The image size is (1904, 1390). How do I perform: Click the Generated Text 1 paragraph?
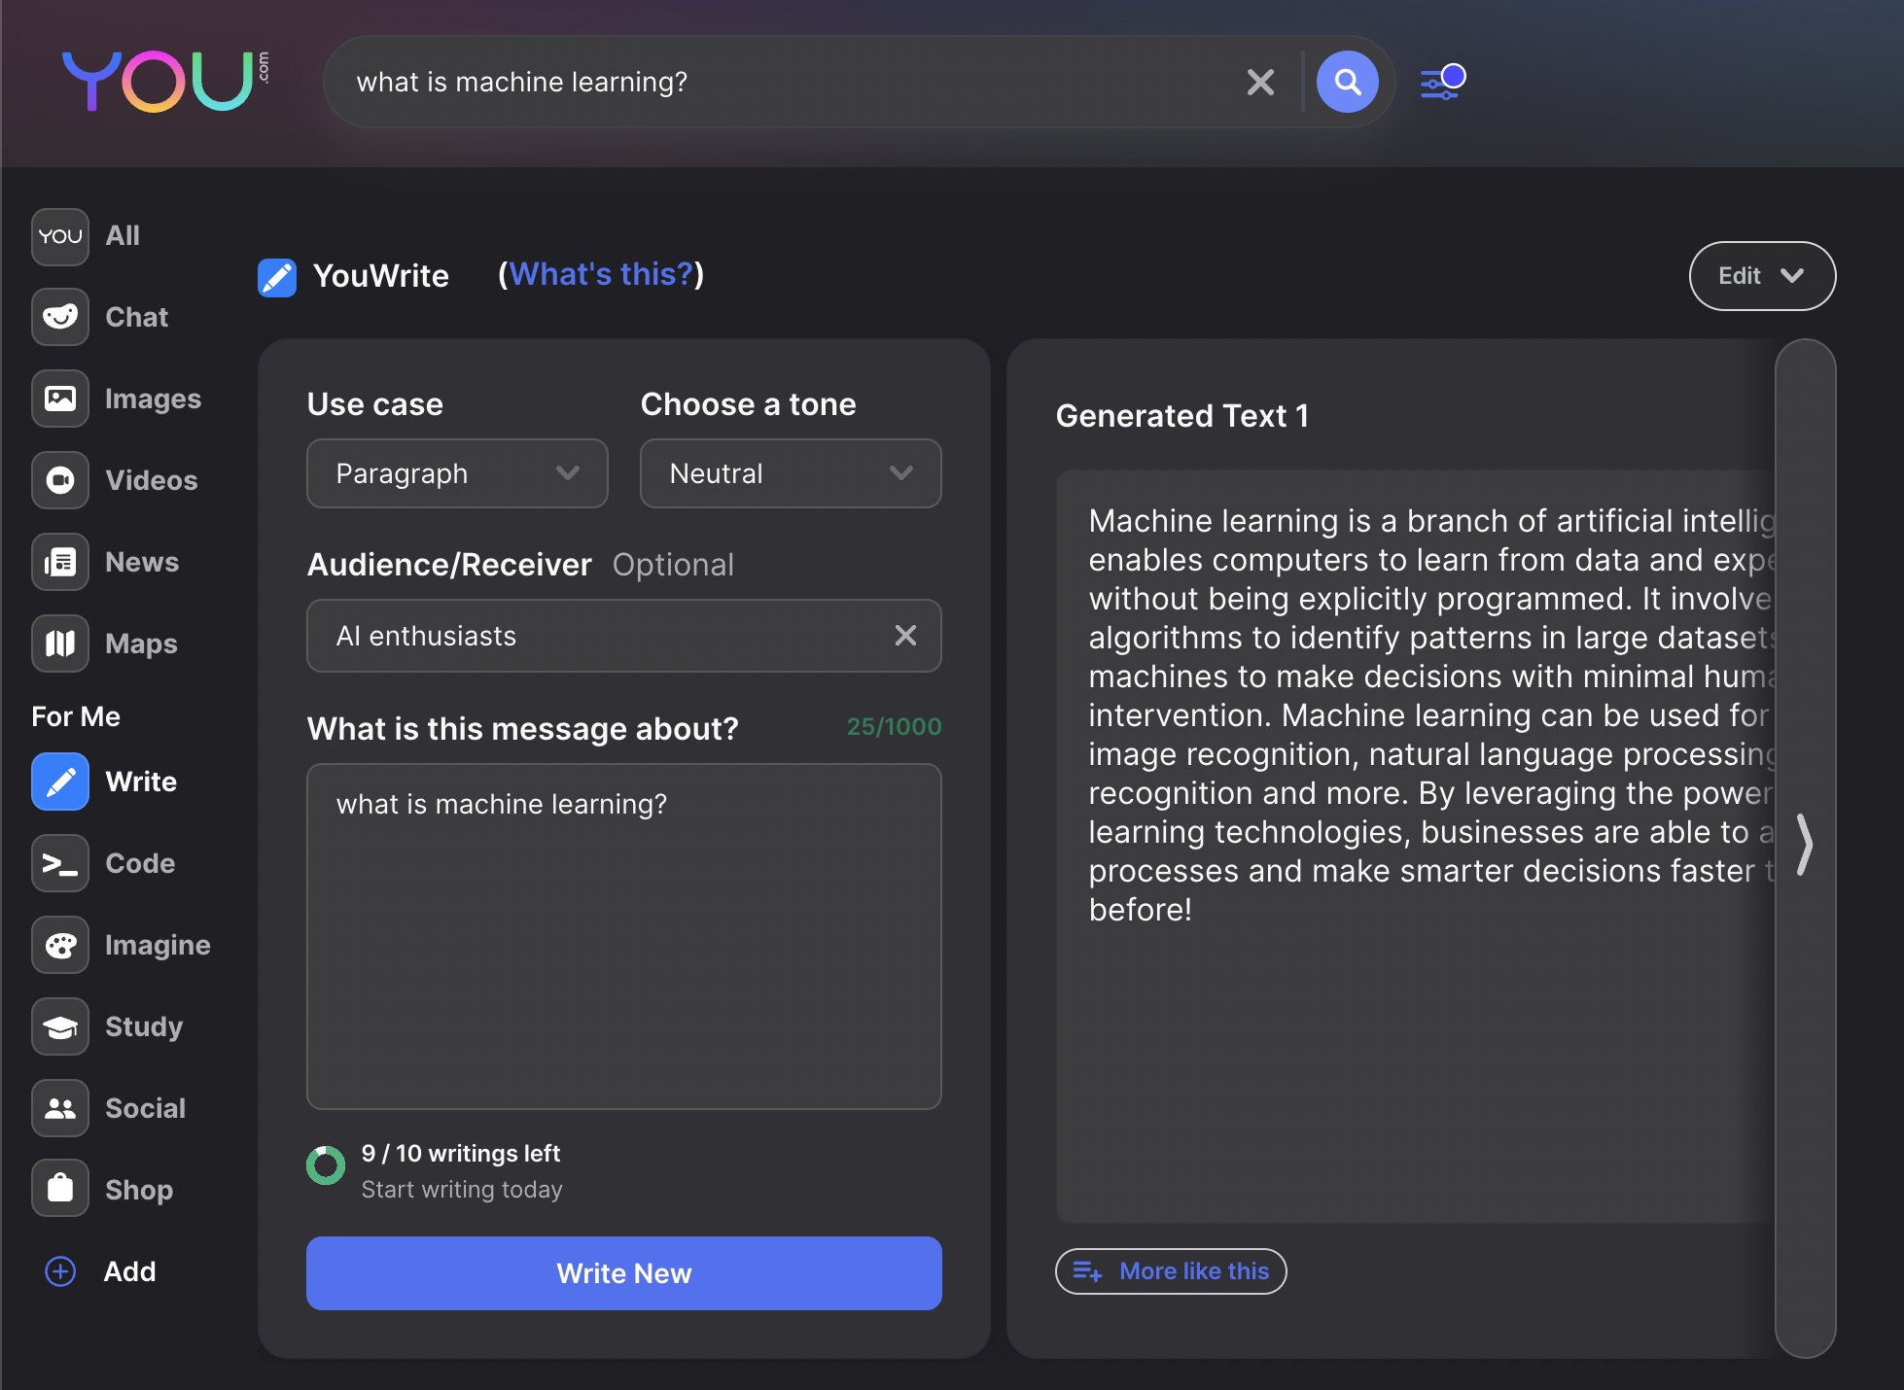point(1431,715)
